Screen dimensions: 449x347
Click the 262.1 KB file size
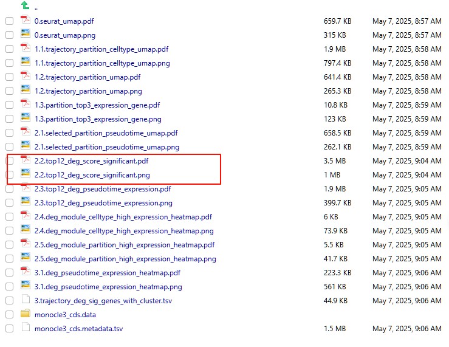338,147
